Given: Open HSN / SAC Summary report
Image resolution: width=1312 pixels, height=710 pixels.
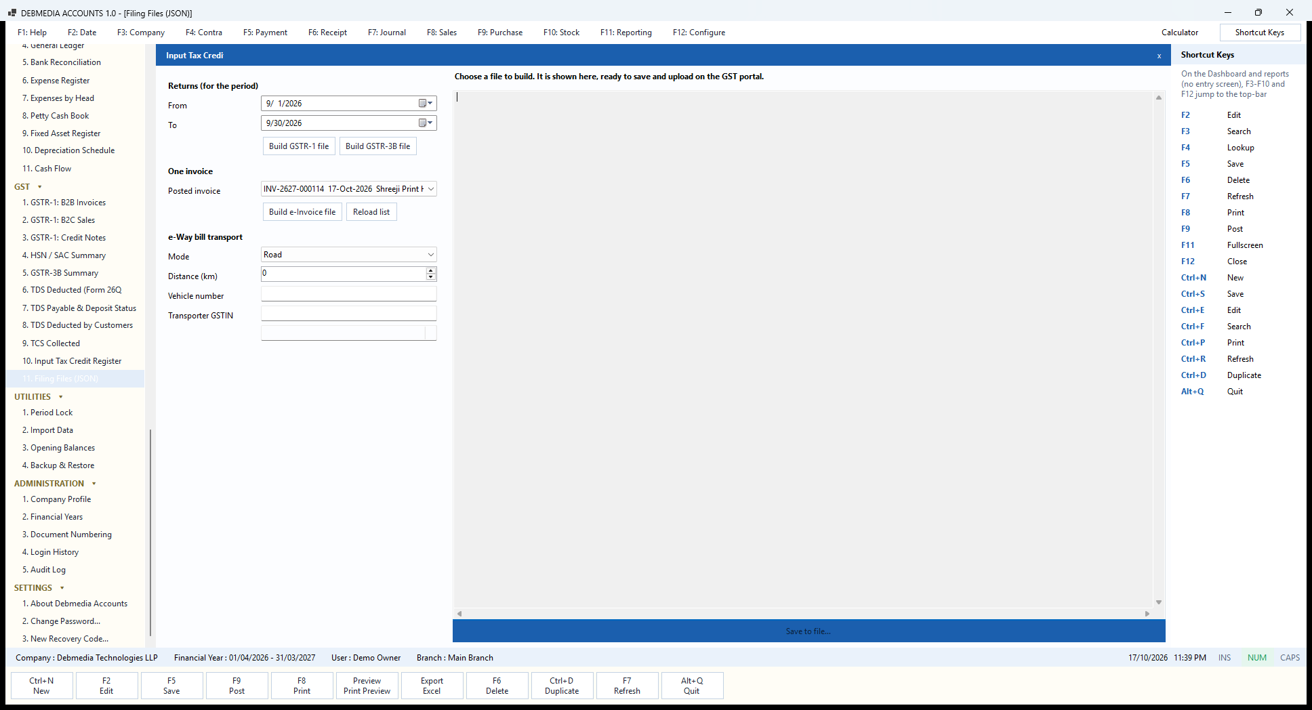Looking at the screenshot, I should coord(64,255).
